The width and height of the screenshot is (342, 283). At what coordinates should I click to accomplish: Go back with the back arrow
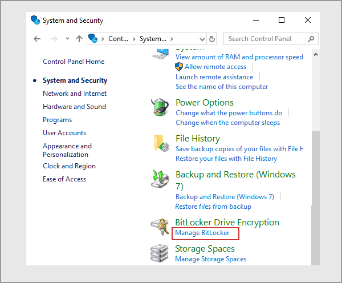pyautogui.click(x=37, y=39)
